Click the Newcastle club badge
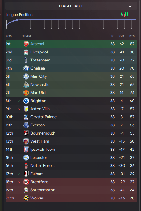 [x=26, y=85]
